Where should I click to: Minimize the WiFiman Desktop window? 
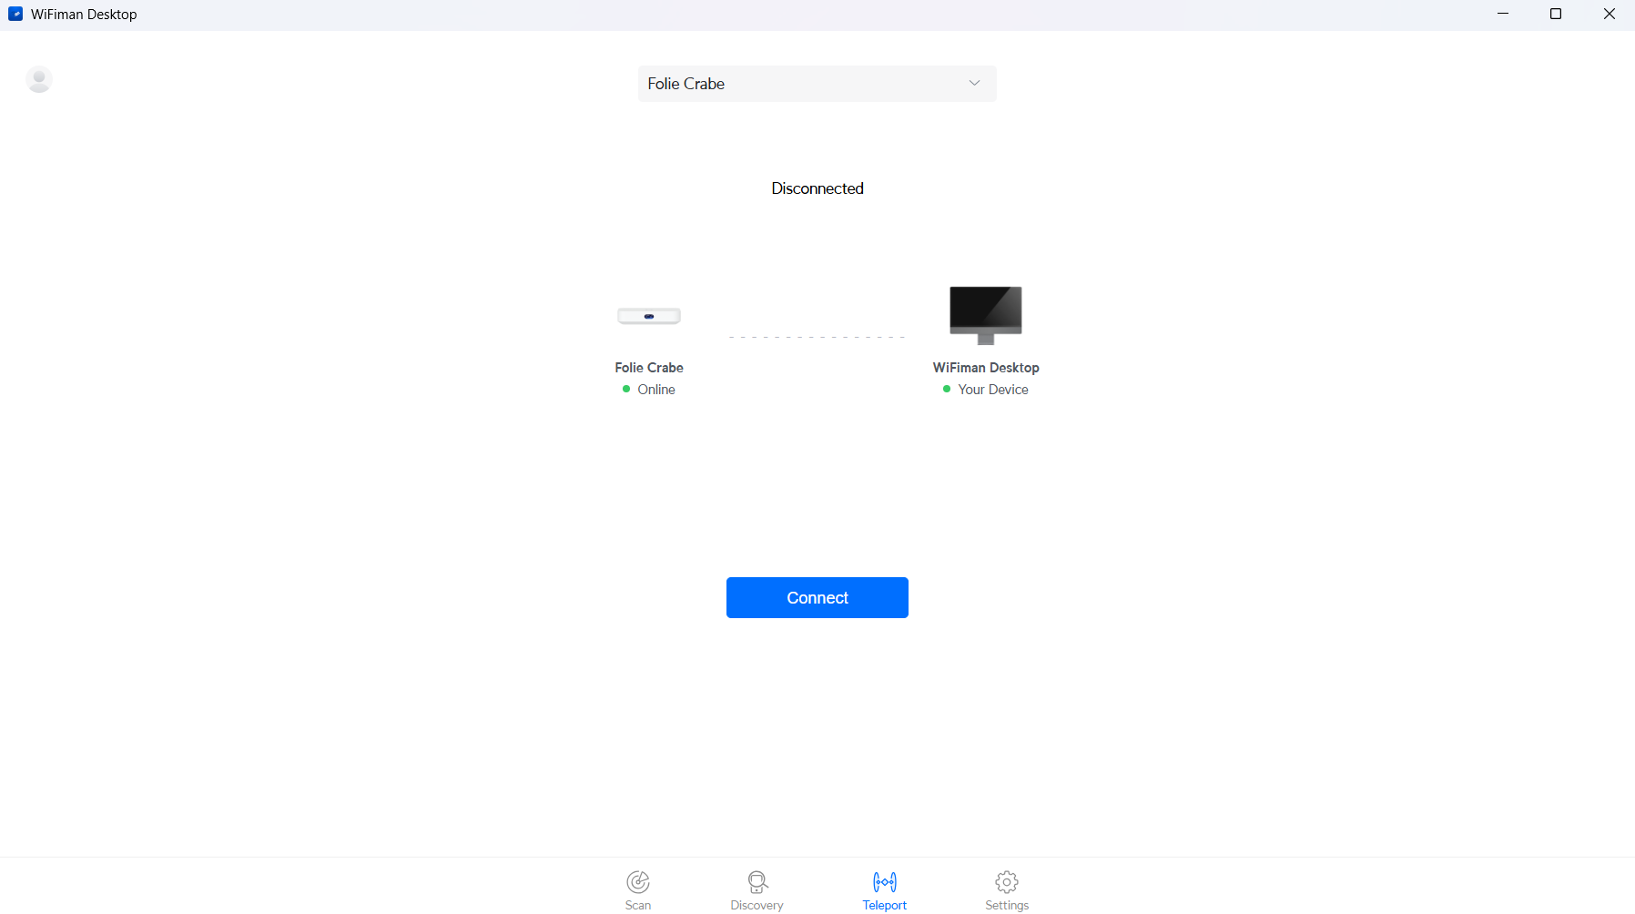[x=1503, y=15]
